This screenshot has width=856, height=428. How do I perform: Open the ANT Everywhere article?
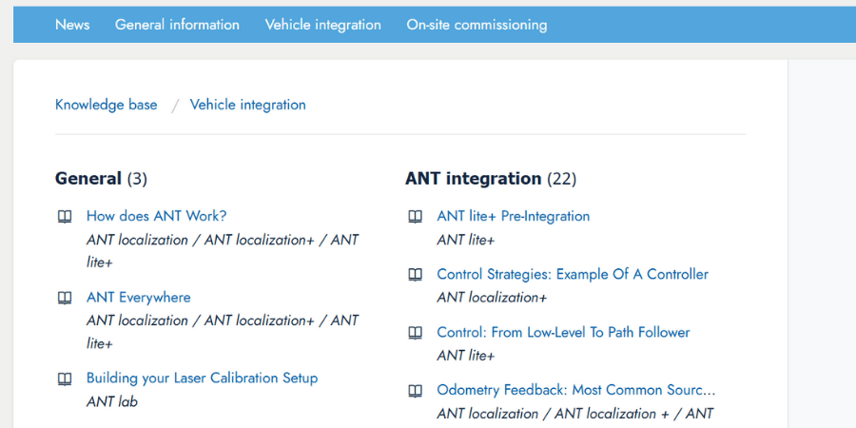(138, 297)
